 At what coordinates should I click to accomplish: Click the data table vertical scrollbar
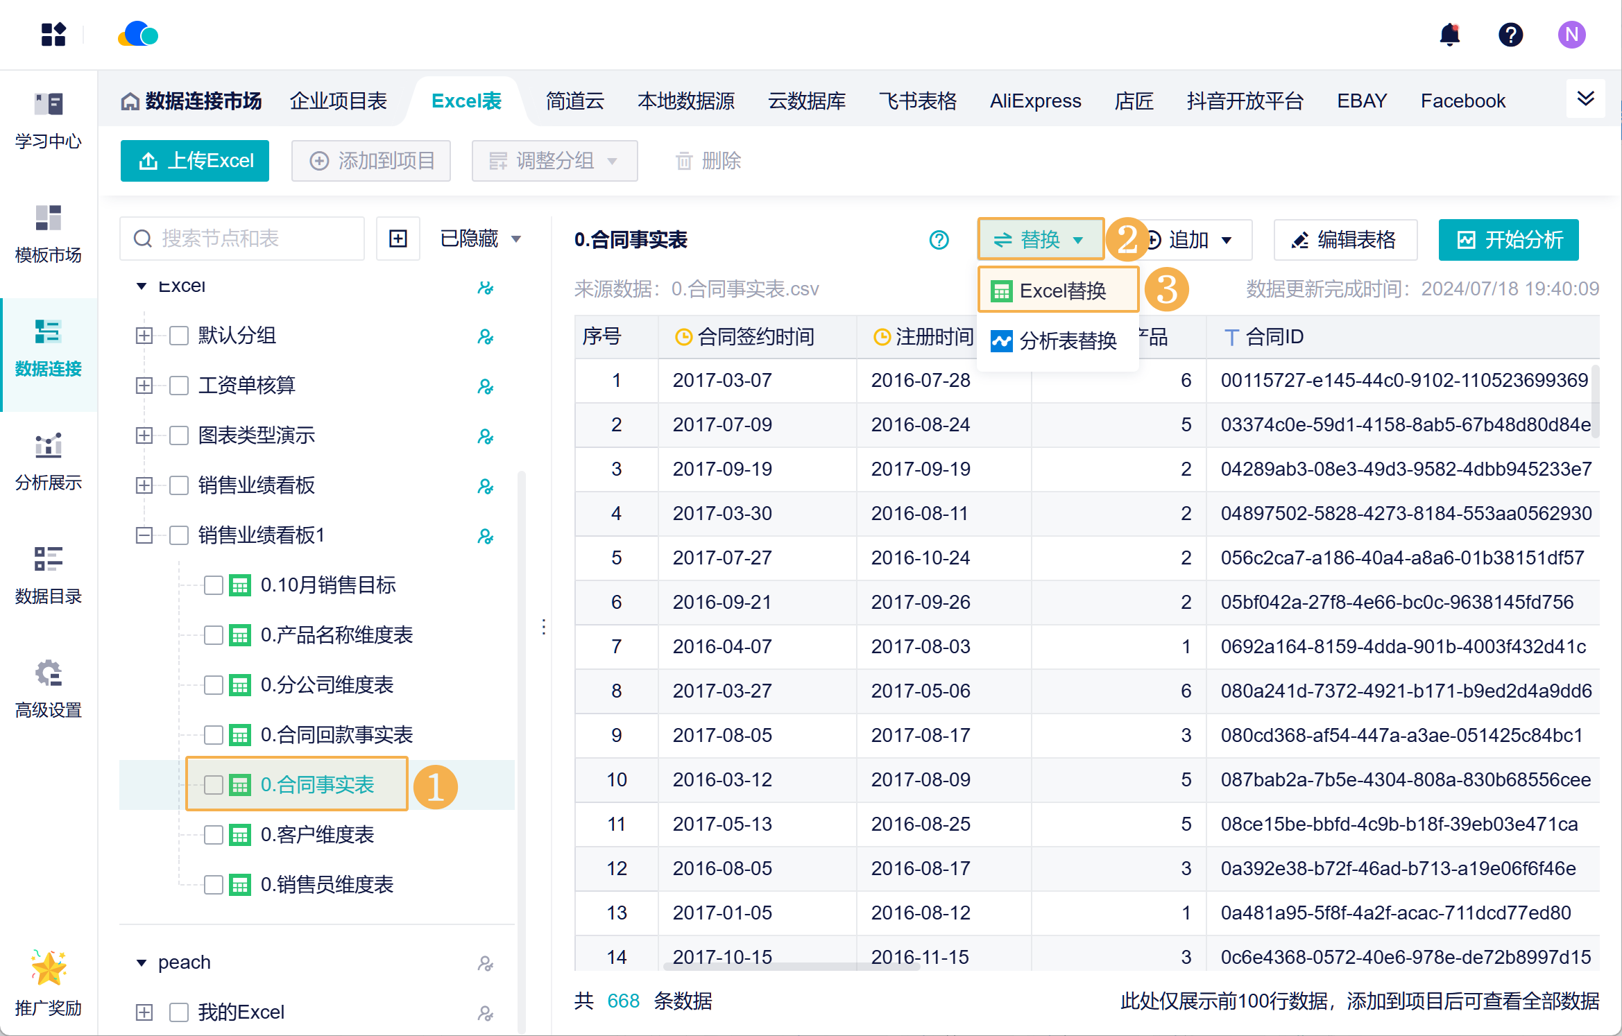pos(1595,402)
